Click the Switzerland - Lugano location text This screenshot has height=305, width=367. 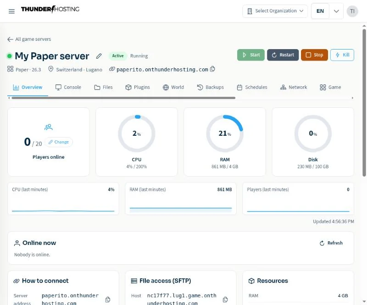pos(79,70)
